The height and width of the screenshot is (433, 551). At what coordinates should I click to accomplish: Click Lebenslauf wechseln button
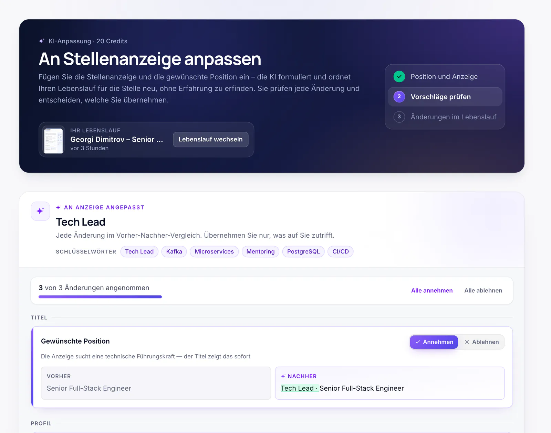210,140
